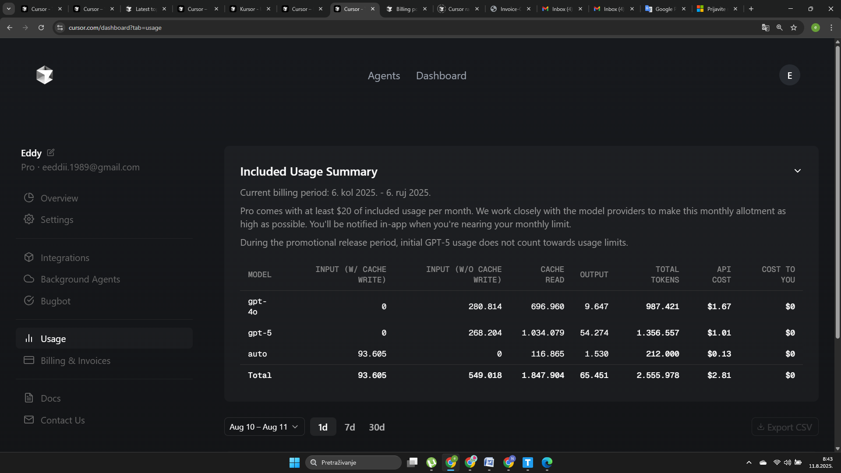This screenshot has height=473, width=841.
Task: Open the tab search dropdown arrow
Action: coord(8,9)
